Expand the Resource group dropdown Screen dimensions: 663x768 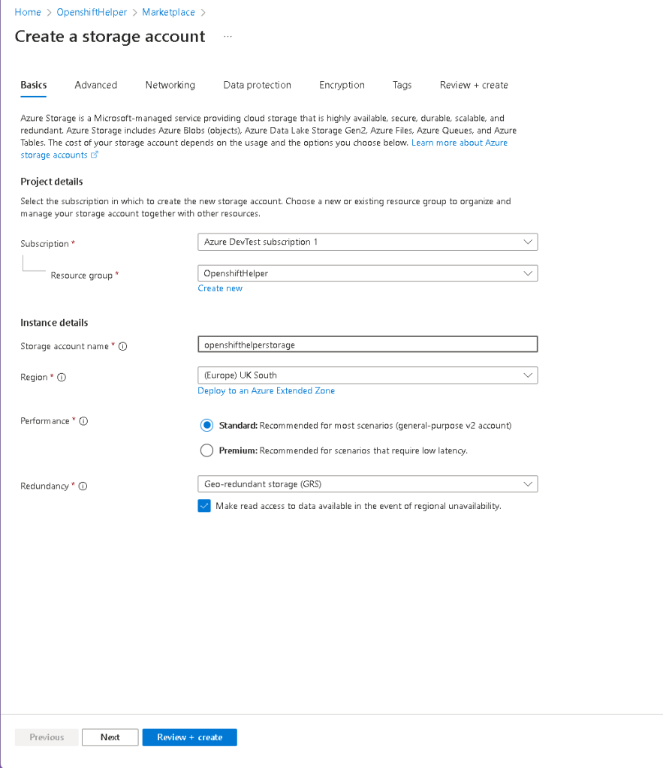(x=367, y=273)
